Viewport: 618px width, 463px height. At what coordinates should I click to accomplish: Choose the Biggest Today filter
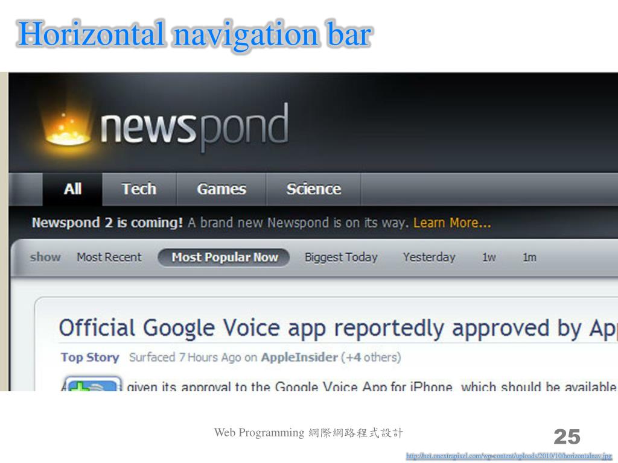pyautogui.click(x=341, y=257)
